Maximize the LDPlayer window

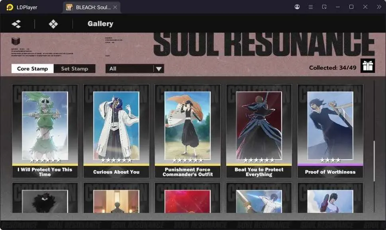coord(351,7)
